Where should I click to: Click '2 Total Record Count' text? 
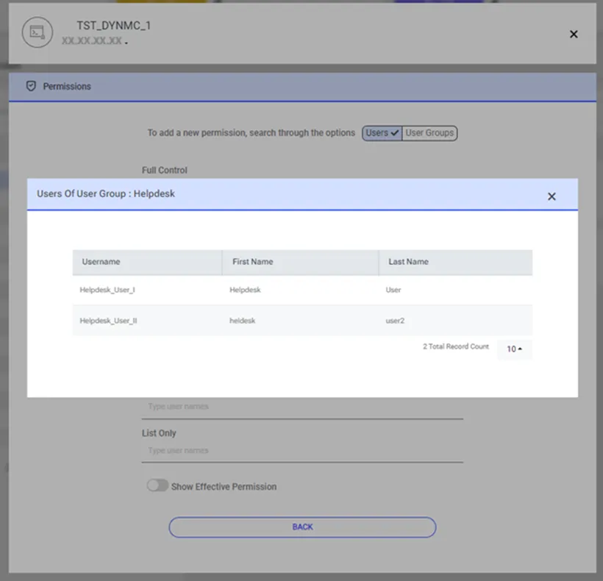(x=456, y=346)
